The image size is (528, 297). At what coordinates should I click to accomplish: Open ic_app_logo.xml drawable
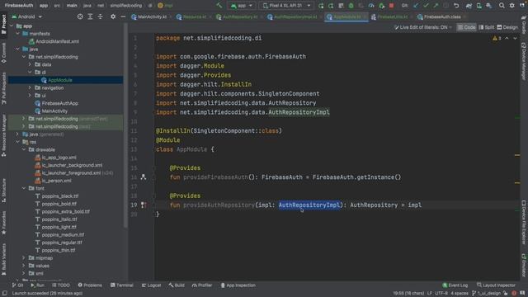coord(55,158)
